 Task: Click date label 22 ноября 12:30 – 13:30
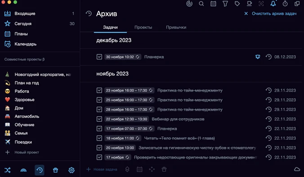pos(126,119)
